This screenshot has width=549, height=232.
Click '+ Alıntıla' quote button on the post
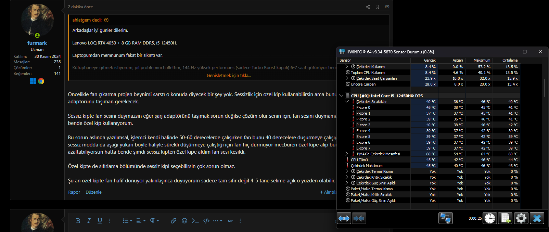point(328,192)
